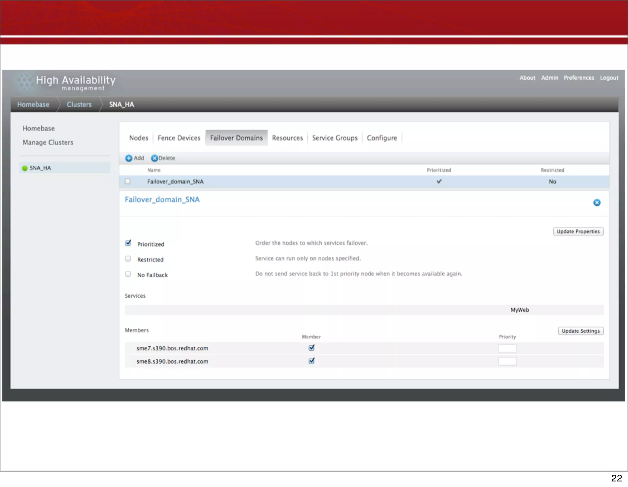Open the Service Groups tab

point(335,138)
